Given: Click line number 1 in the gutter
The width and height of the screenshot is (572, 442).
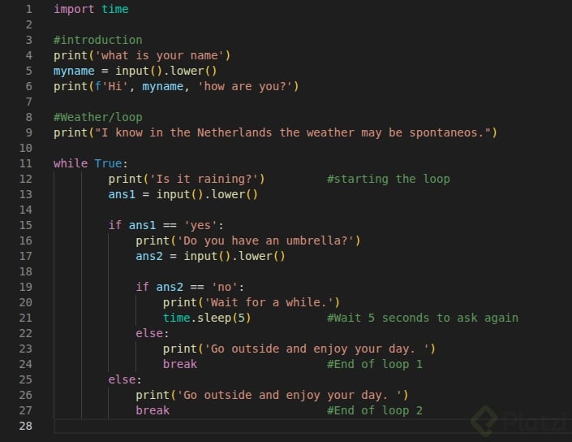Looking at the screenshot, I should 29,9.
